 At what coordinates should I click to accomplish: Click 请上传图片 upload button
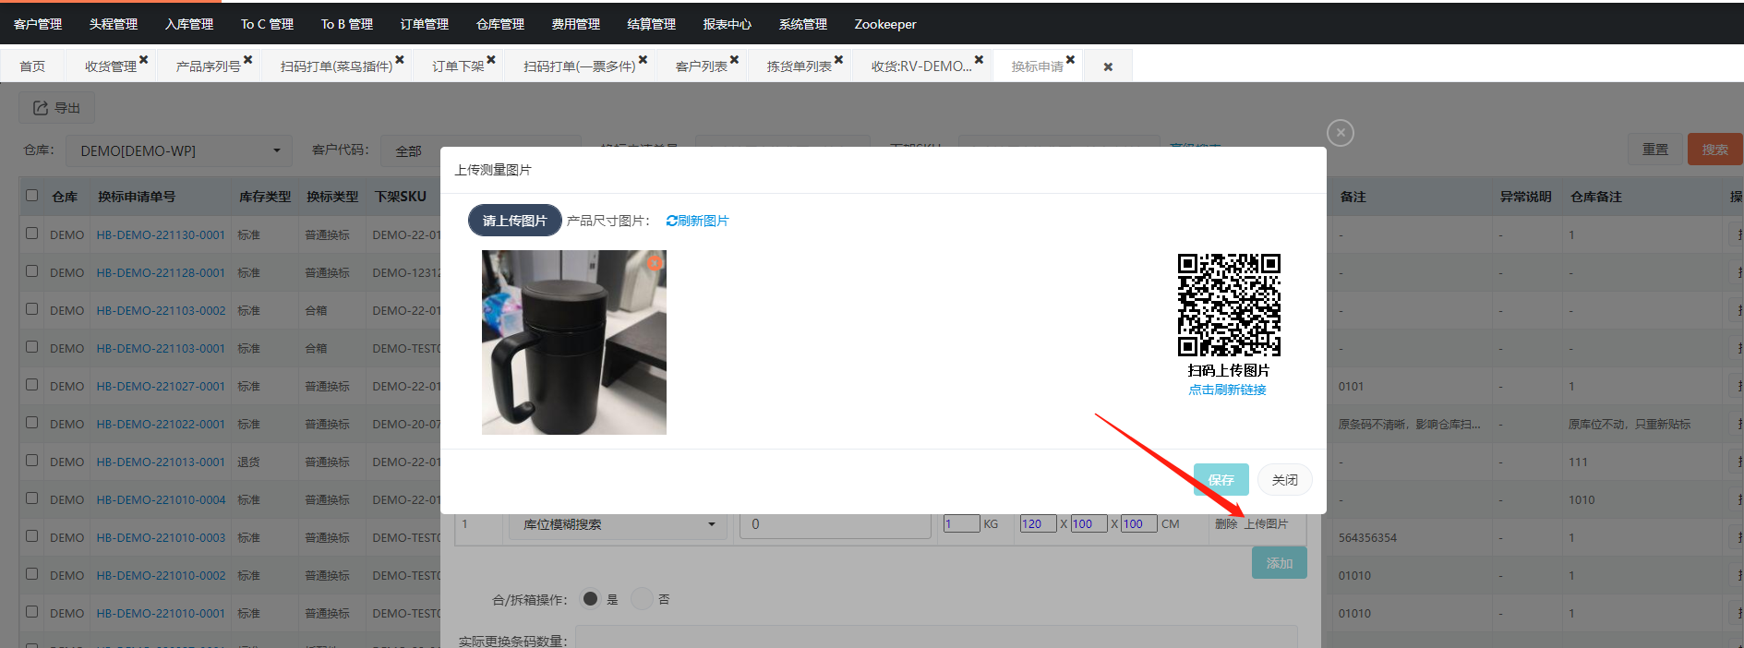coord(514,221)
